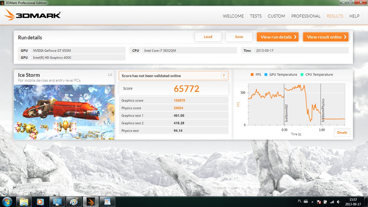
Task: Open the PL input language selector
Action: [x=300, y=201]
